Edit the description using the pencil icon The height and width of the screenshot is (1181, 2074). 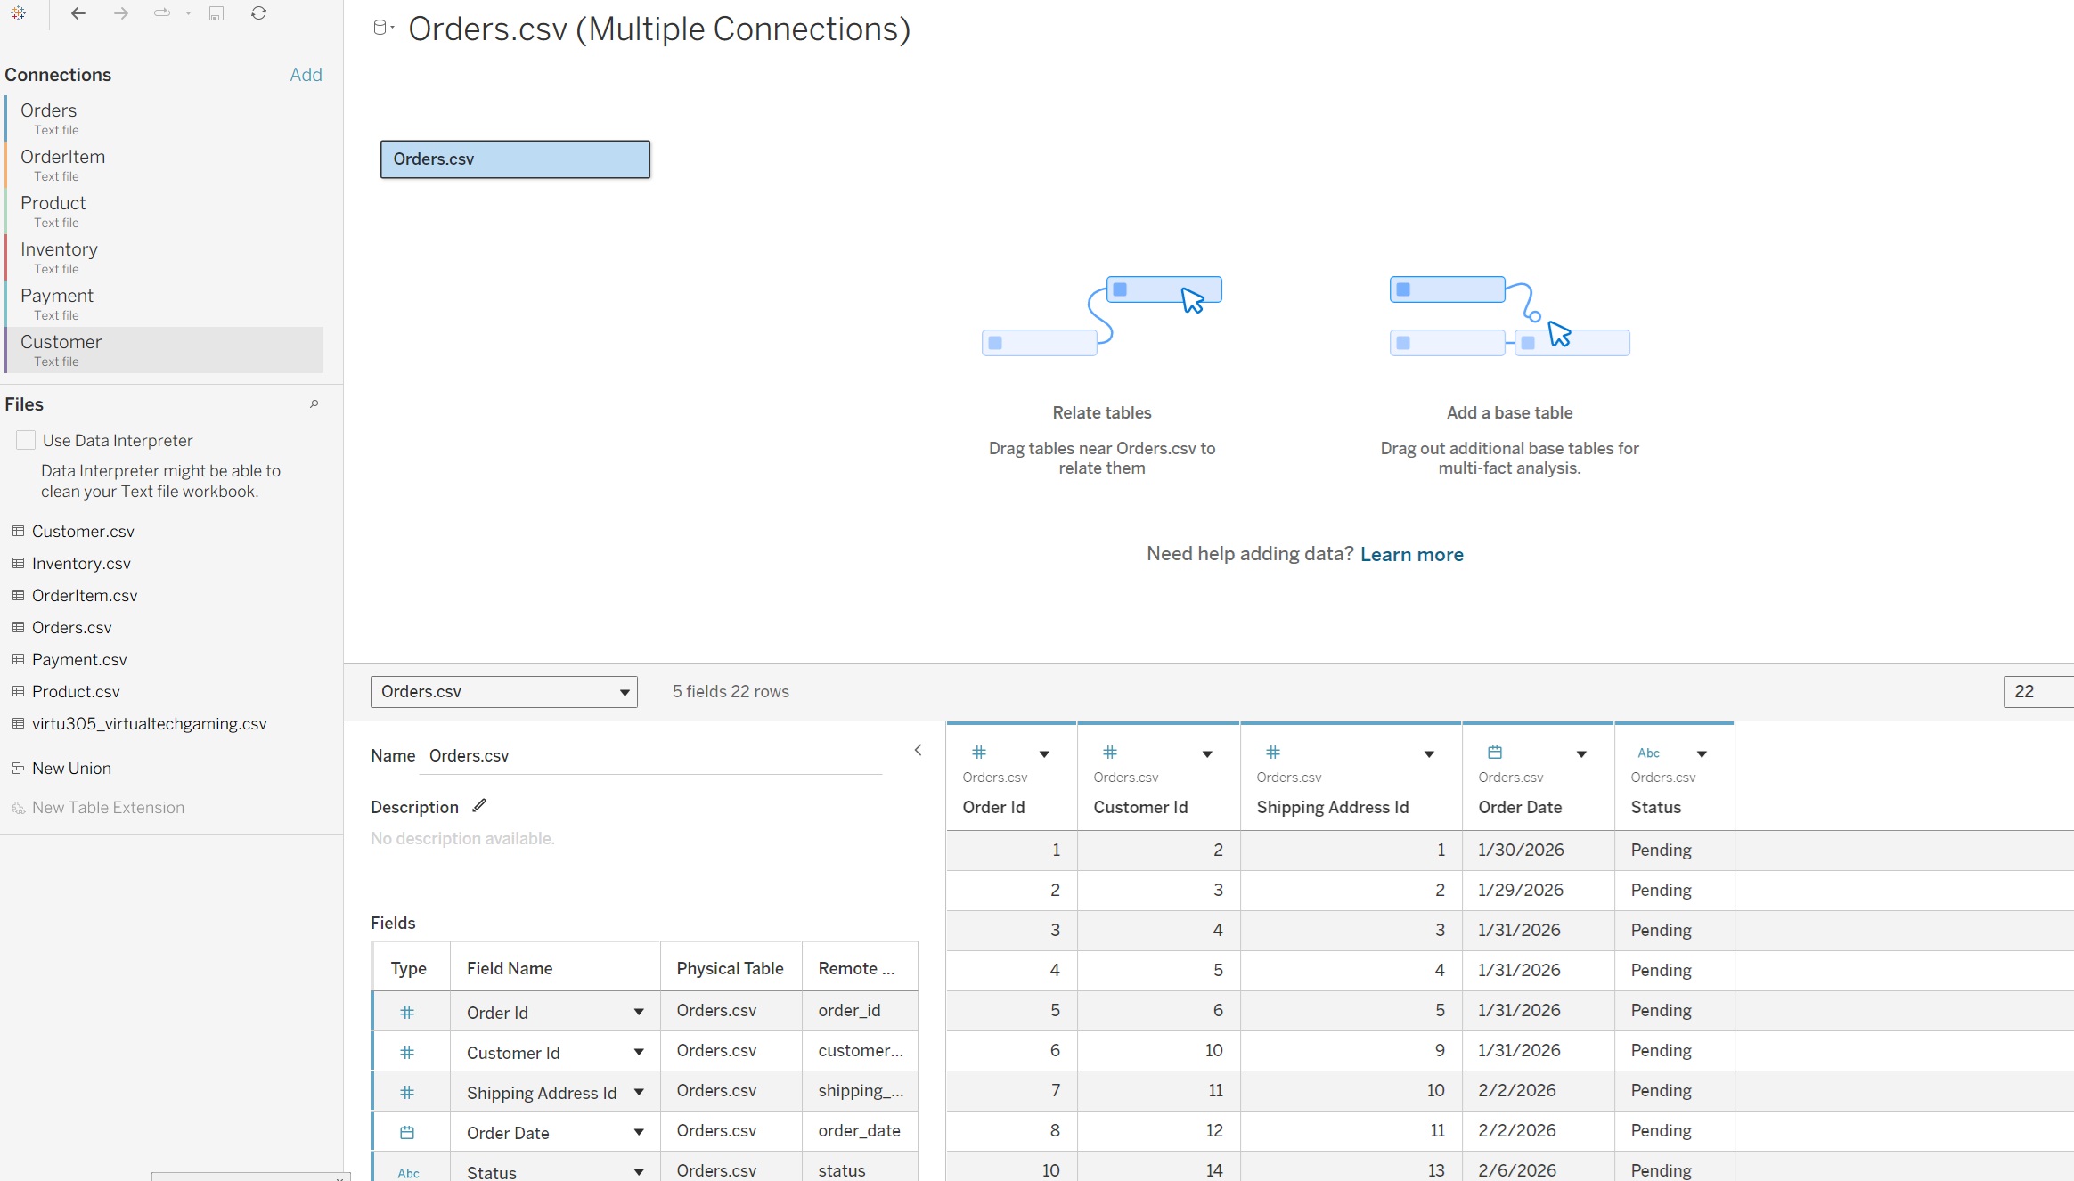click(478, 805)
